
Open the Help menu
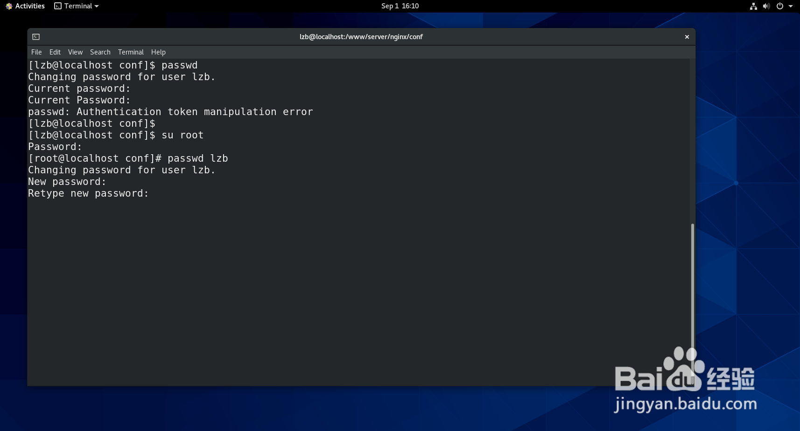point(158,52)
